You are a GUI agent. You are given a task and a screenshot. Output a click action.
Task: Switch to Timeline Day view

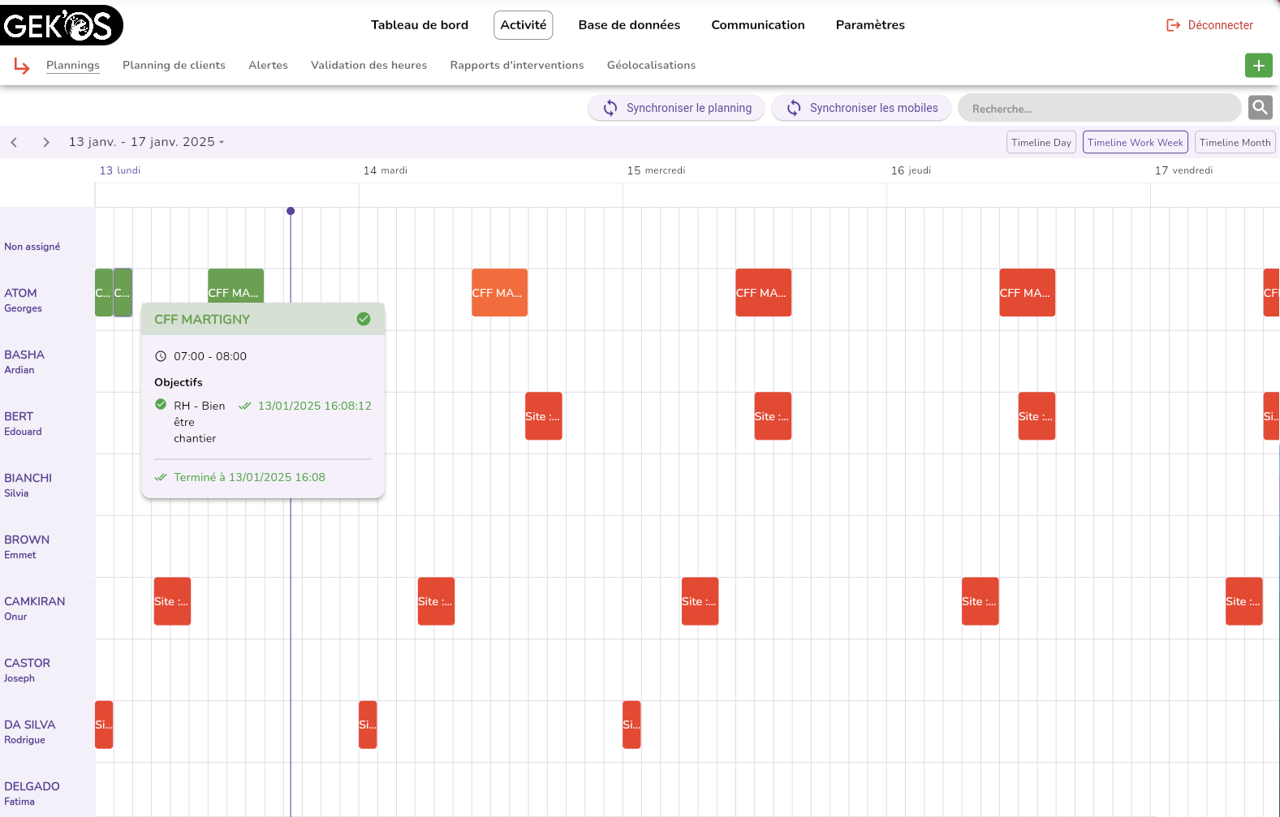(1041, 142)
